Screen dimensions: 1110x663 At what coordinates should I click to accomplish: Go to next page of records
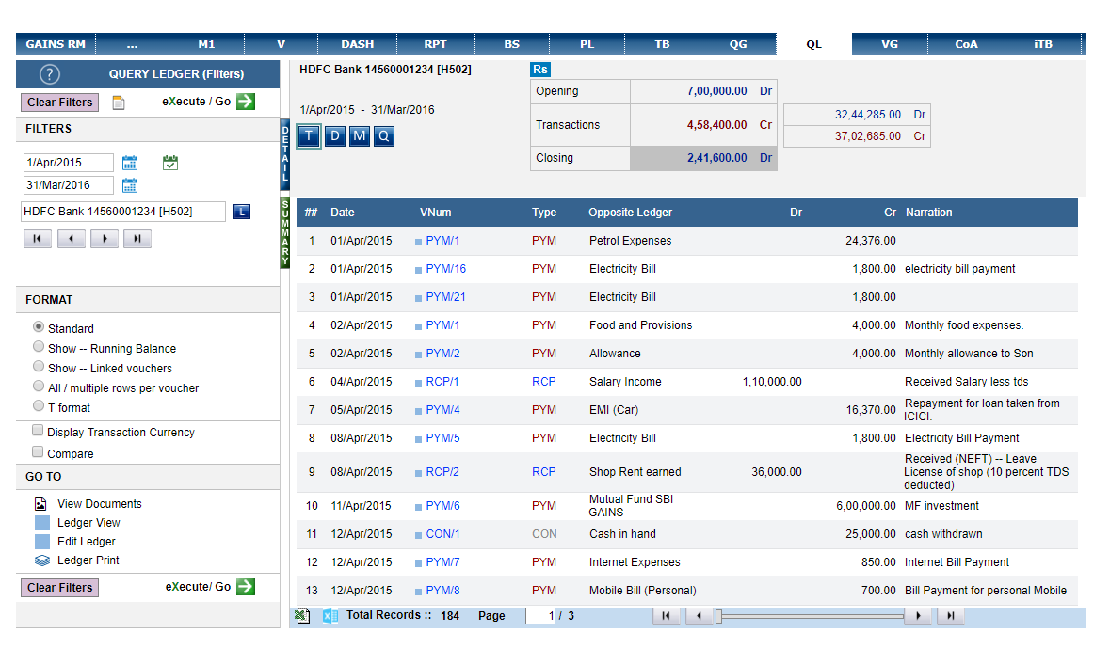918,616
